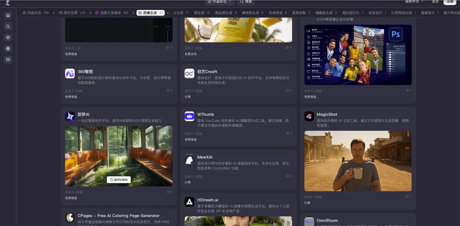Click 发布于 2周前 on WThumb card
Viewport: 460px width, 226px height.
click(194, 134)
